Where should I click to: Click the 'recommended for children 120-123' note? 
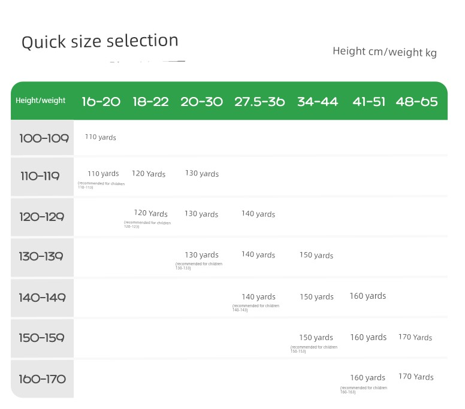coord(147,225)
